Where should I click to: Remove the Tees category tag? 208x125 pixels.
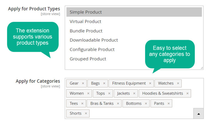82,103
